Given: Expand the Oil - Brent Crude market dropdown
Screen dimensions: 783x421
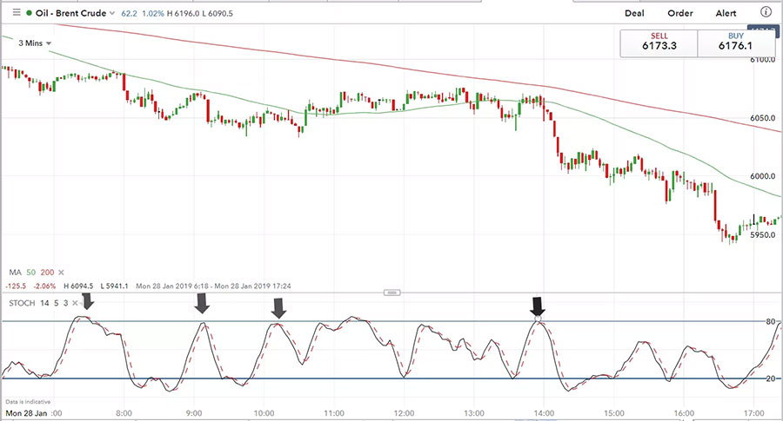Looking at the screenshot, I should (112, 13).
